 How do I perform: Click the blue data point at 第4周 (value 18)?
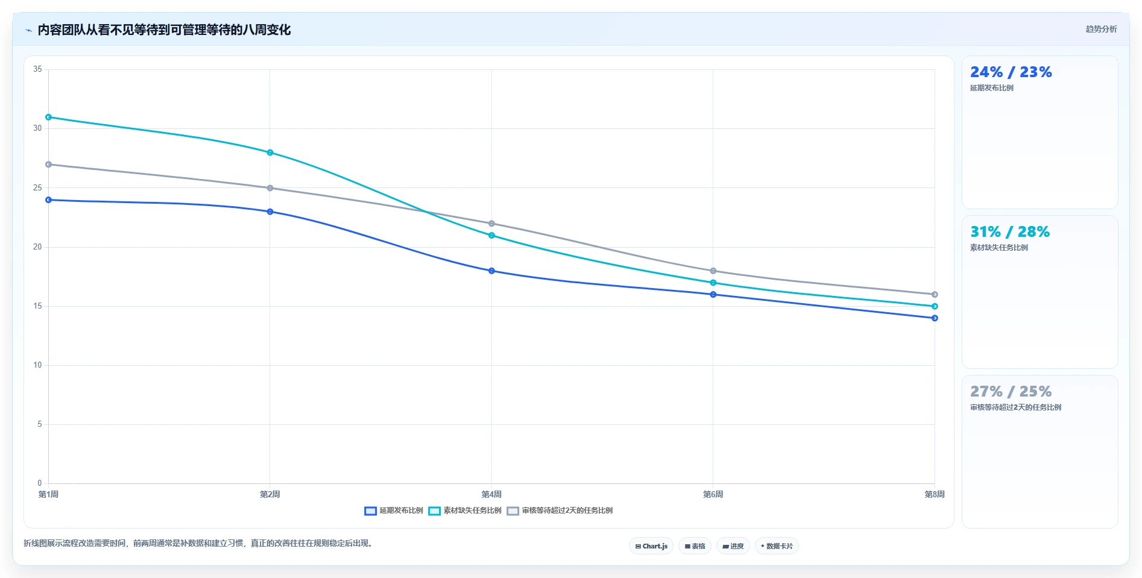(491, 271)
